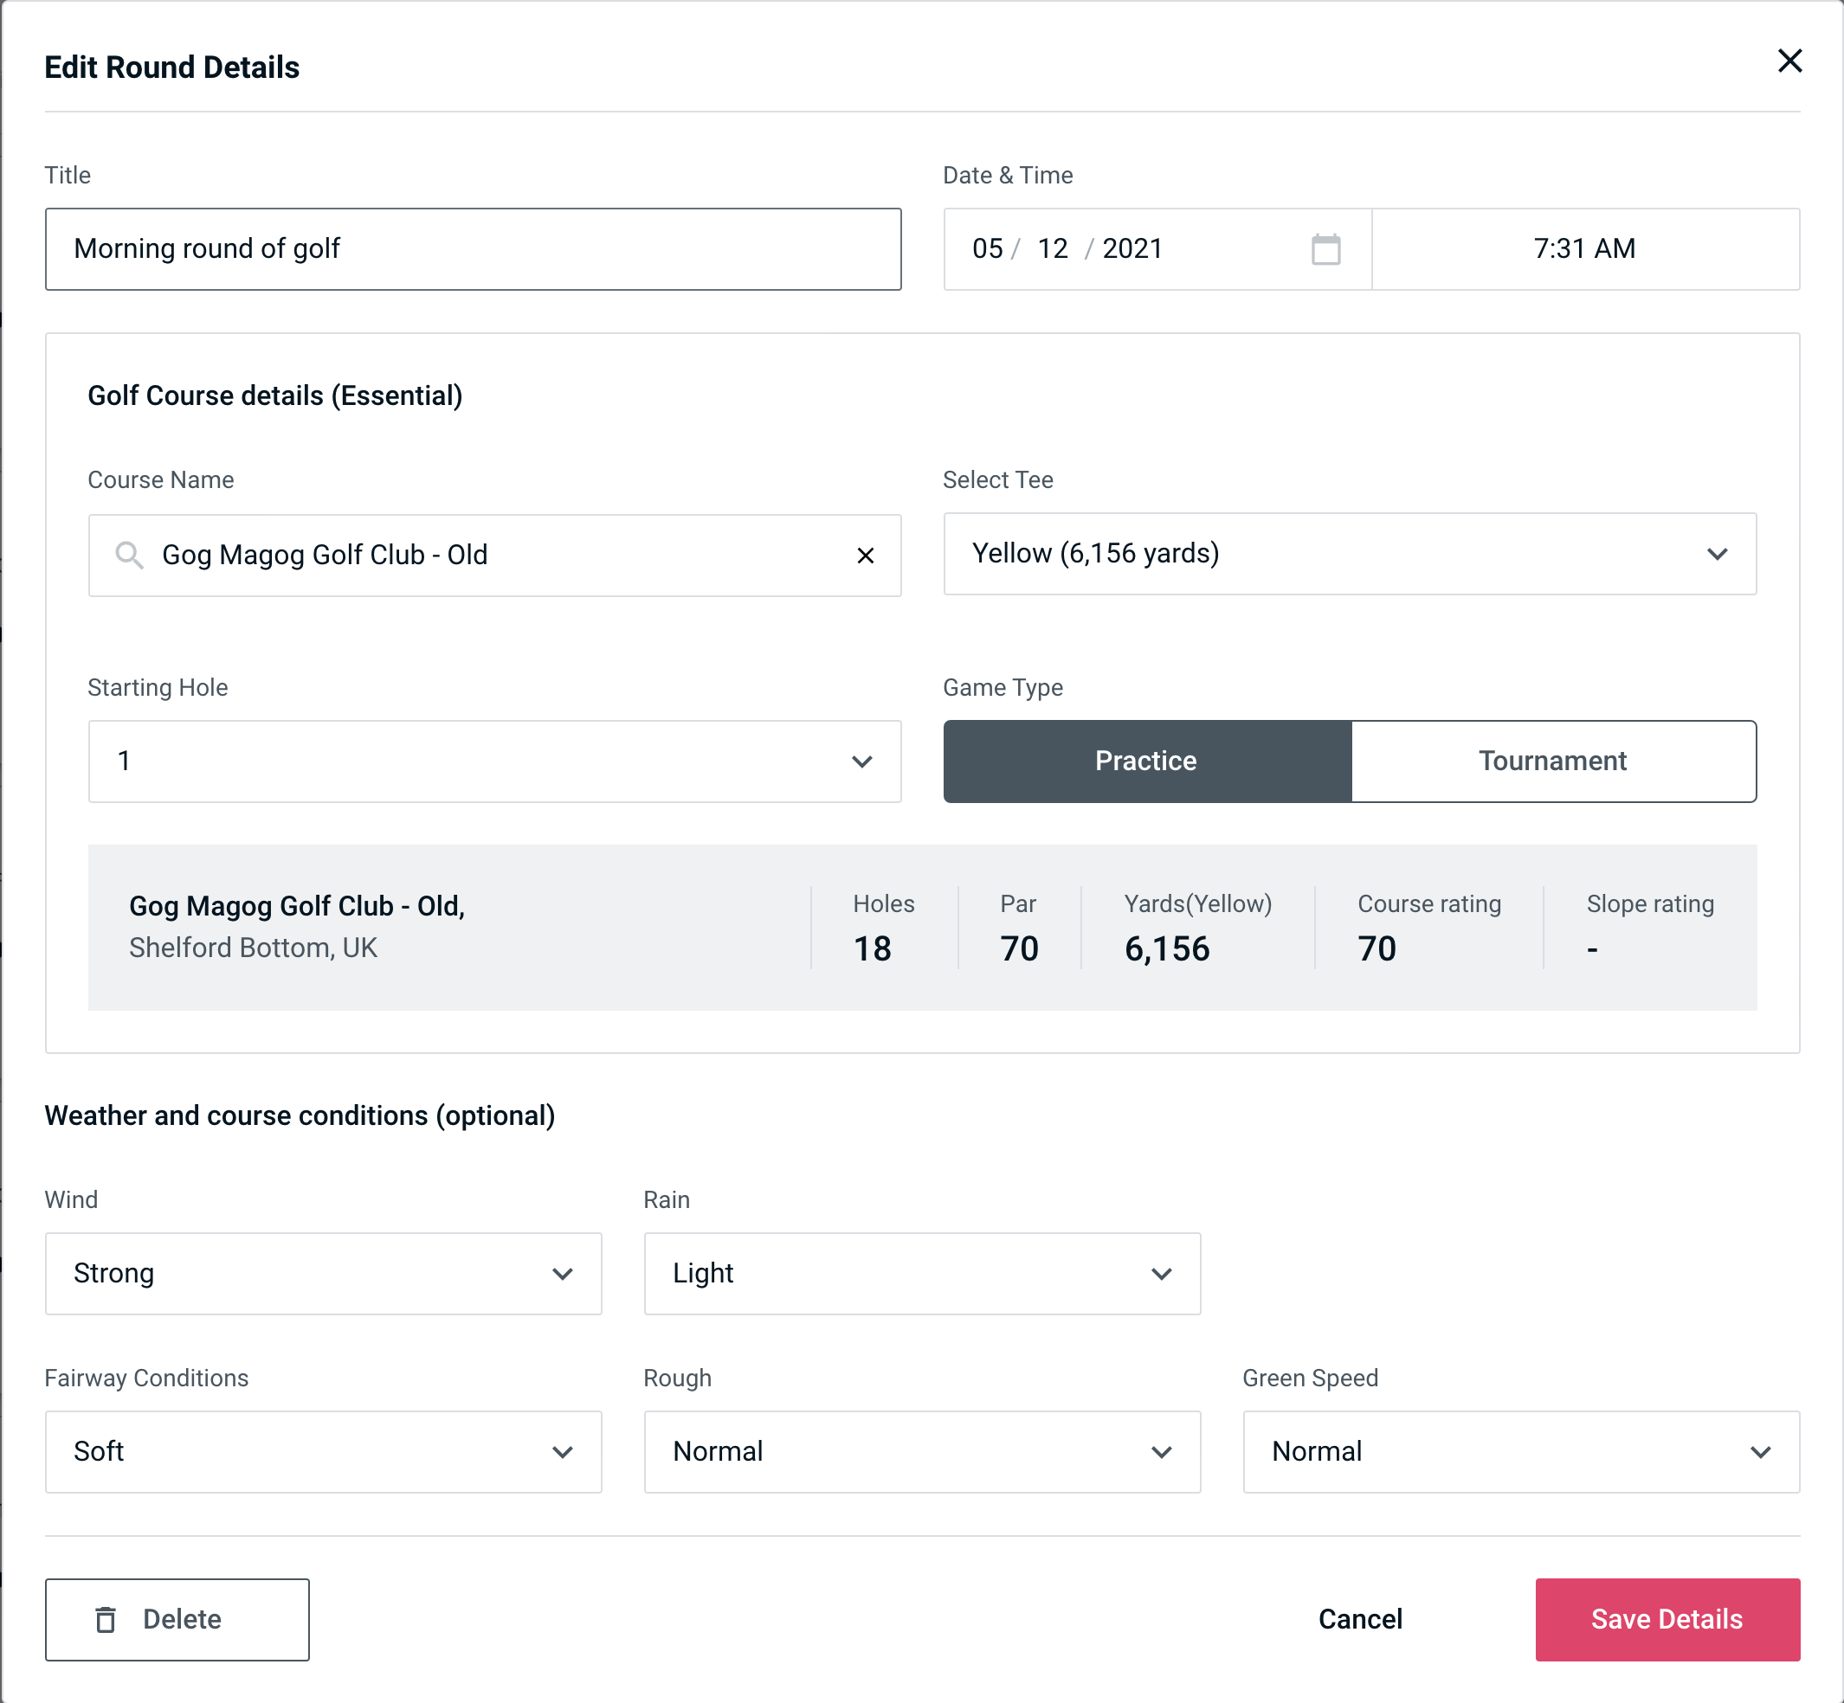The image size is (1844, 1703).
Task: Click Save Details button
Action: point(1666,1618)
